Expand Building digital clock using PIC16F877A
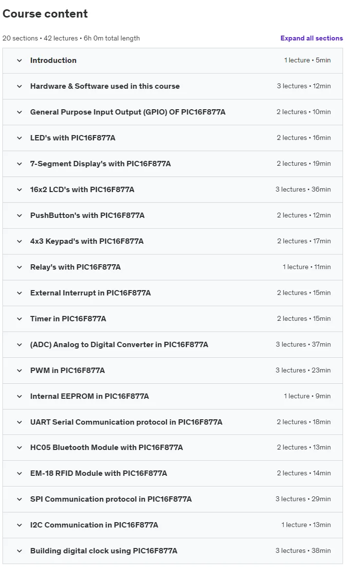The image size is (345, 567). (x=172, y=551)
